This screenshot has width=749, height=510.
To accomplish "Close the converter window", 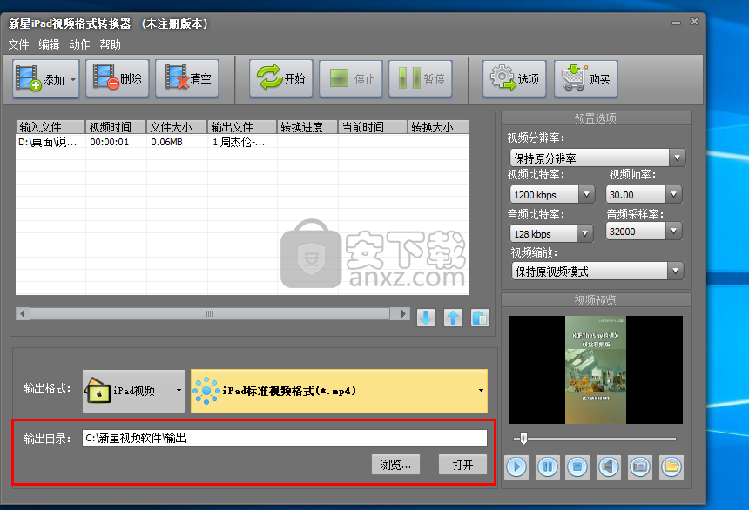I will click(694, 22).
